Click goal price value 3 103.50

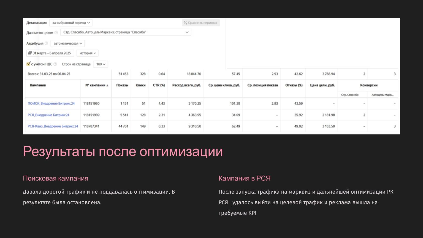pyautogui.click(x=329, y=126)
